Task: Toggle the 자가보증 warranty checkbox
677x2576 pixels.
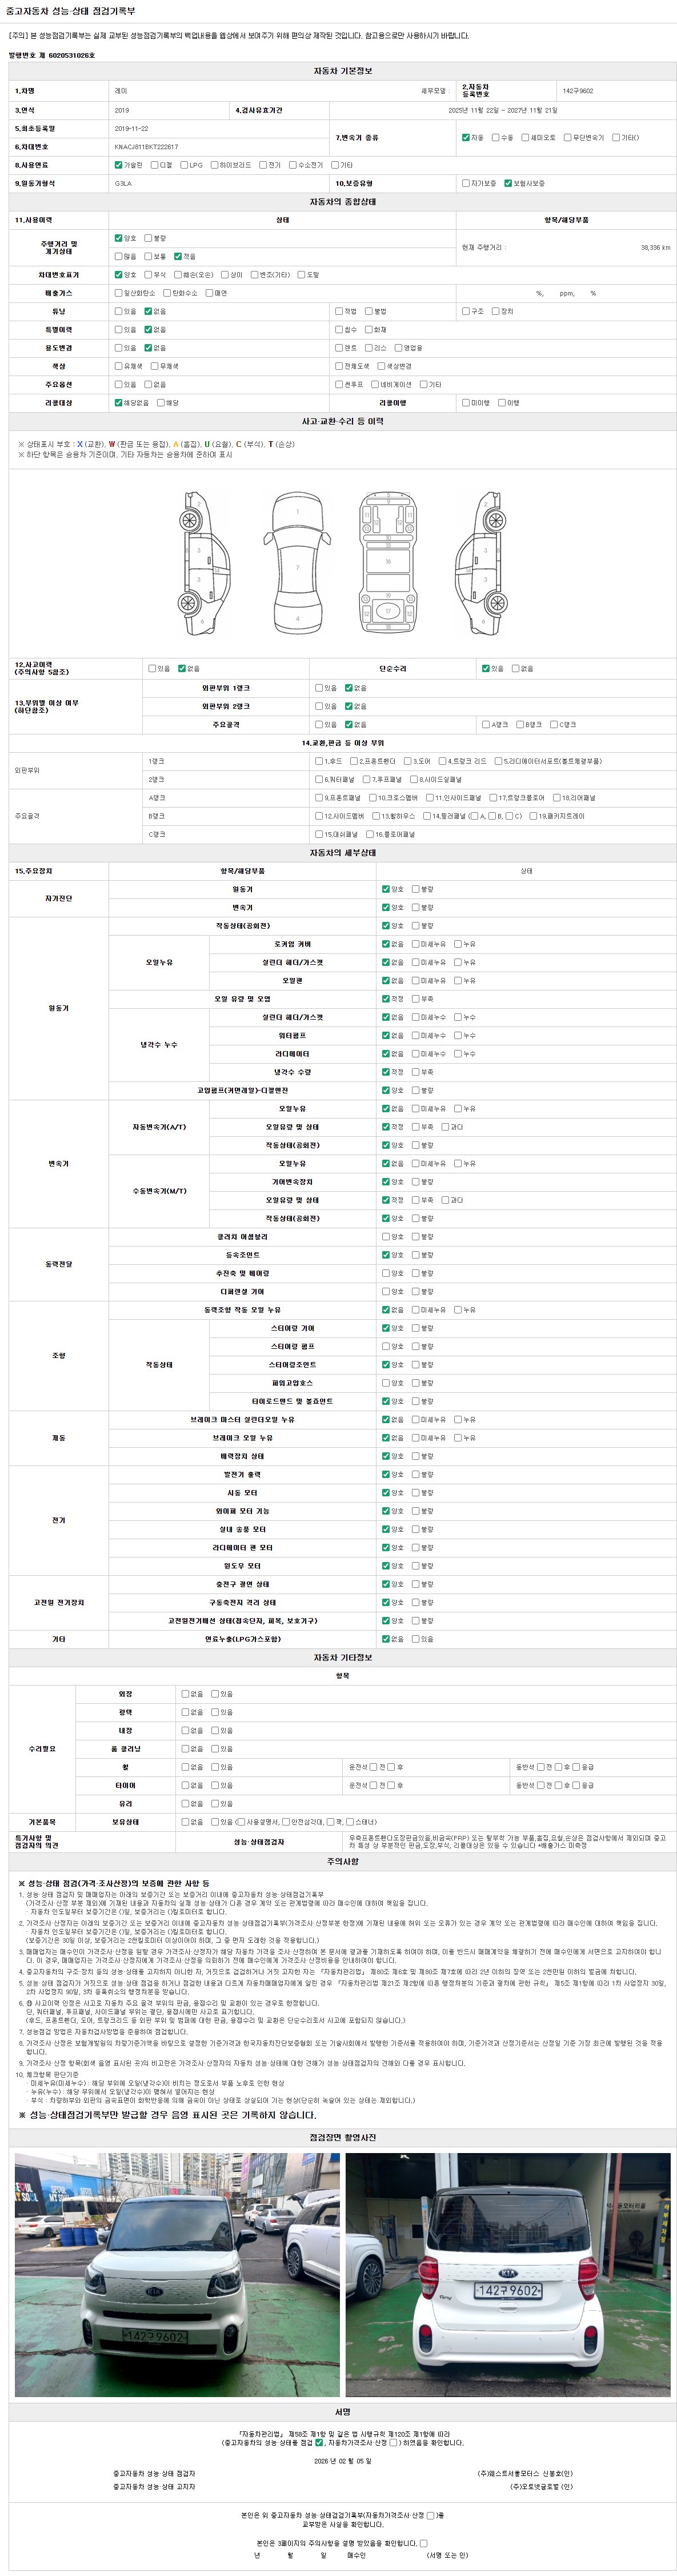Action: 465,184
